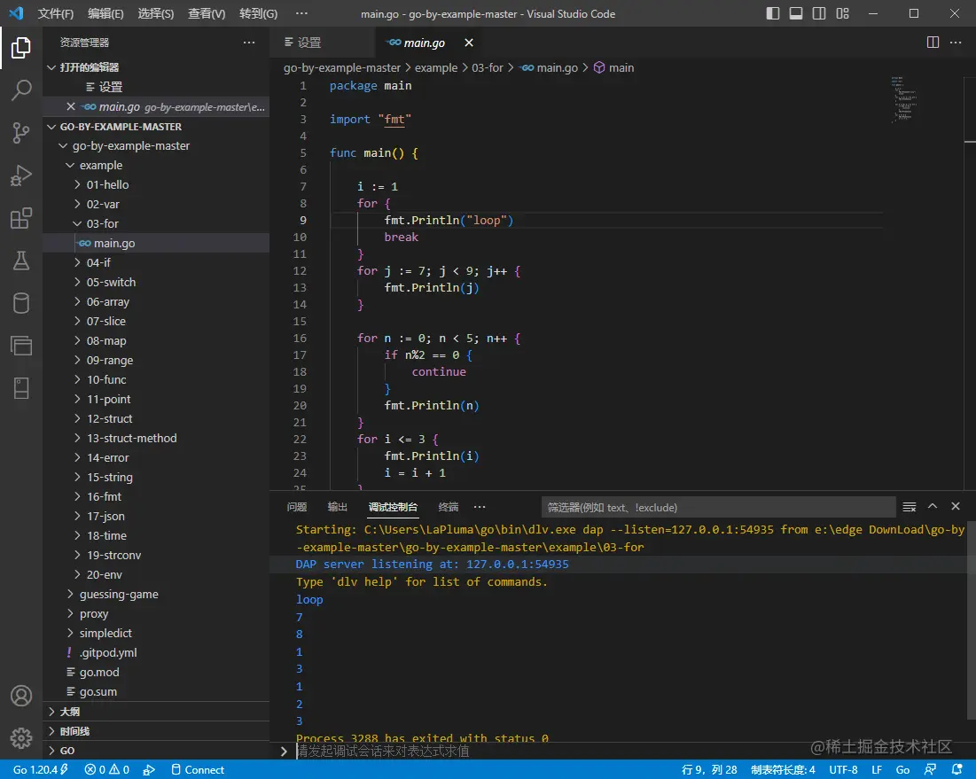
Task: Open Explorer views and more actions ellipsis
Action: [249, 43]
